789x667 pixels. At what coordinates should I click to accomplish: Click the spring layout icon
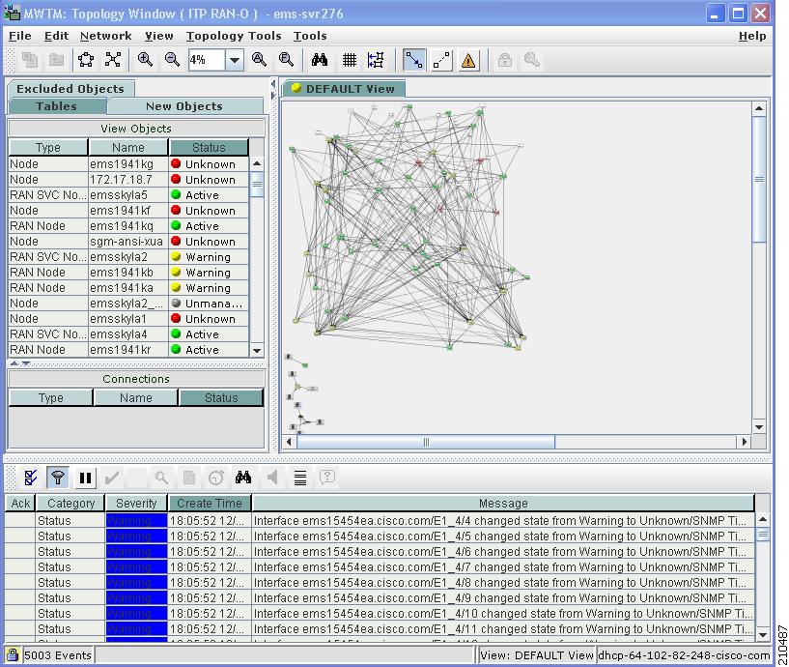click(x=113, y=60)
